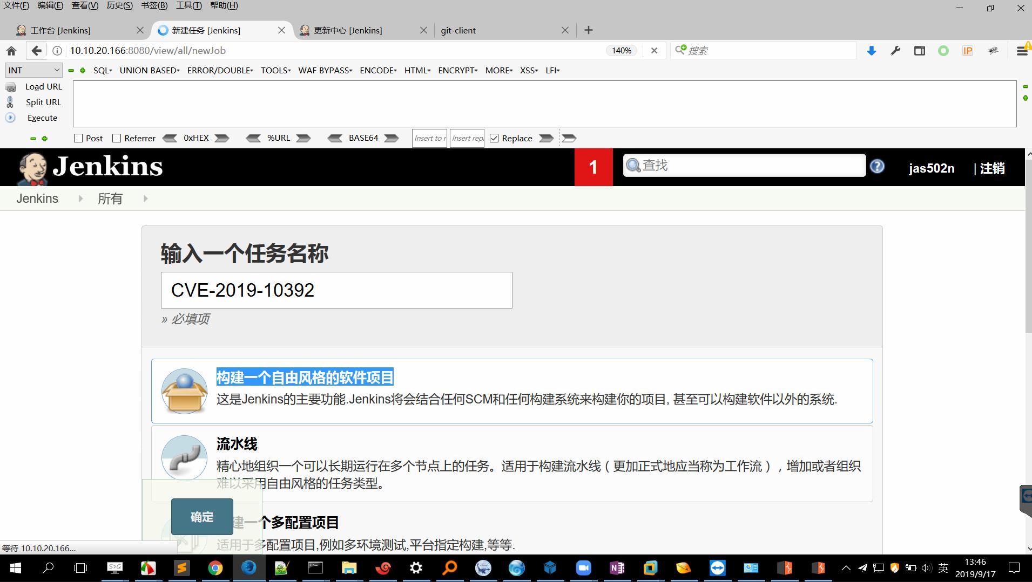Viewport: 1032px width, 582px height.
Task: Click the Jenkins breadcrumb link
Action: pos(37,198)
